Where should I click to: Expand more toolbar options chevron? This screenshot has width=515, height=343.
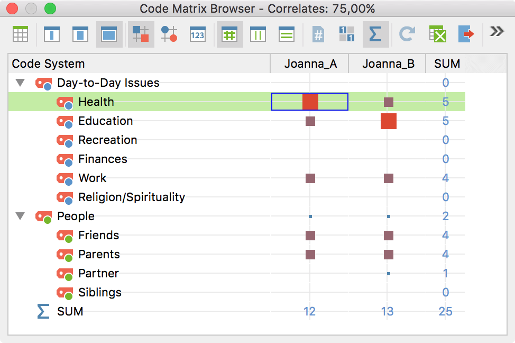(x=496, y=31)
